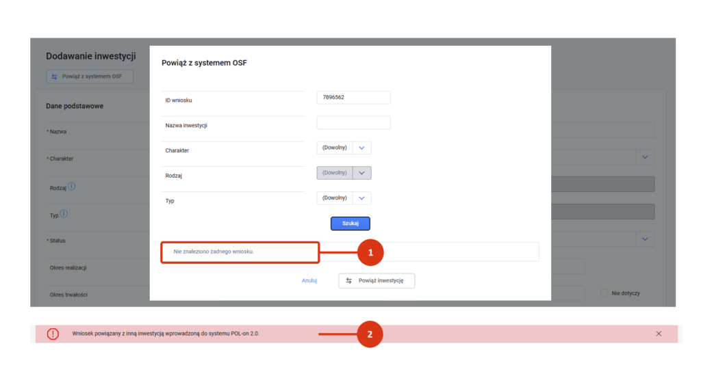Click the swap arrows icon in Powiąż inwestycję

tap(348, 281)
